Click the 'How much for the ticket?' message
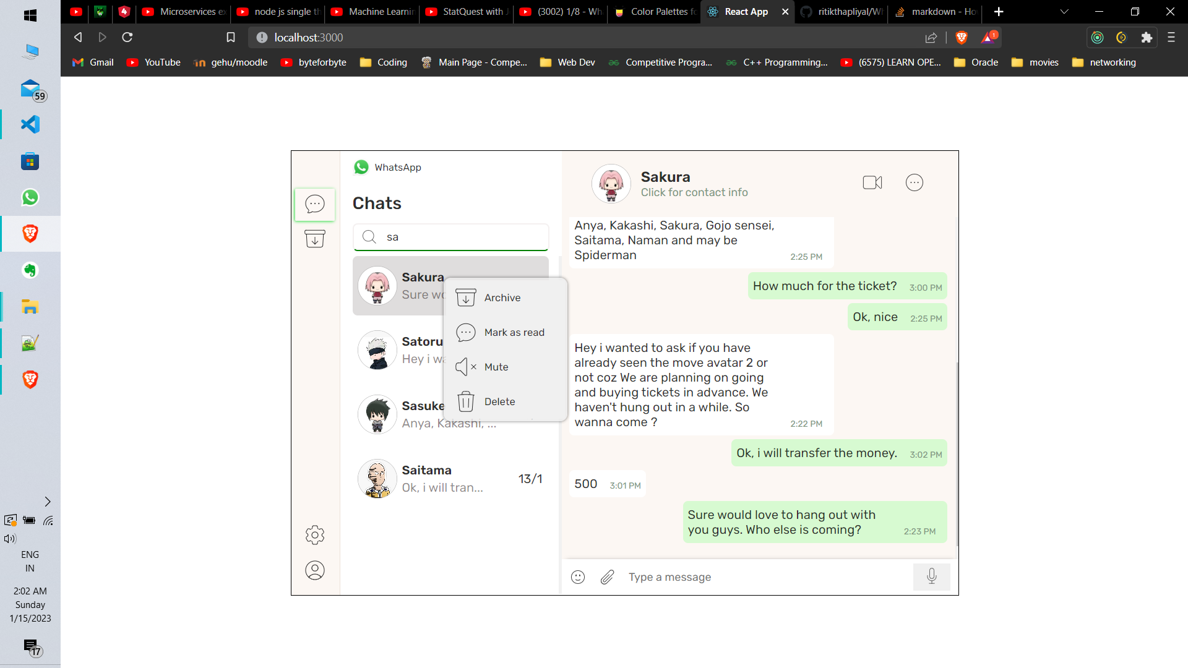The height and width of the screenshot is (668, 1188). tap(848, 286)
